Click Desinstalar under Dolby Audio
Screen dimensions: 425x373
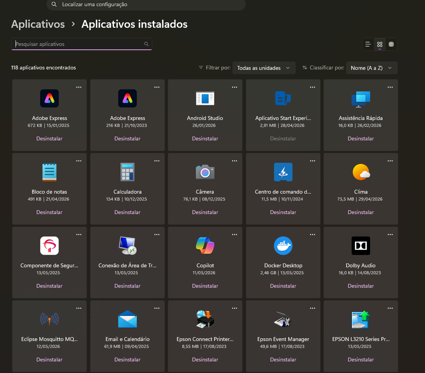(x=361, y=286)
